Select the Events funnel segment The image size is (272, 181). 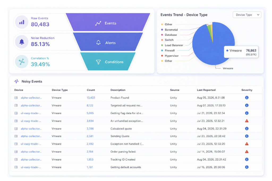pos(108,22)
